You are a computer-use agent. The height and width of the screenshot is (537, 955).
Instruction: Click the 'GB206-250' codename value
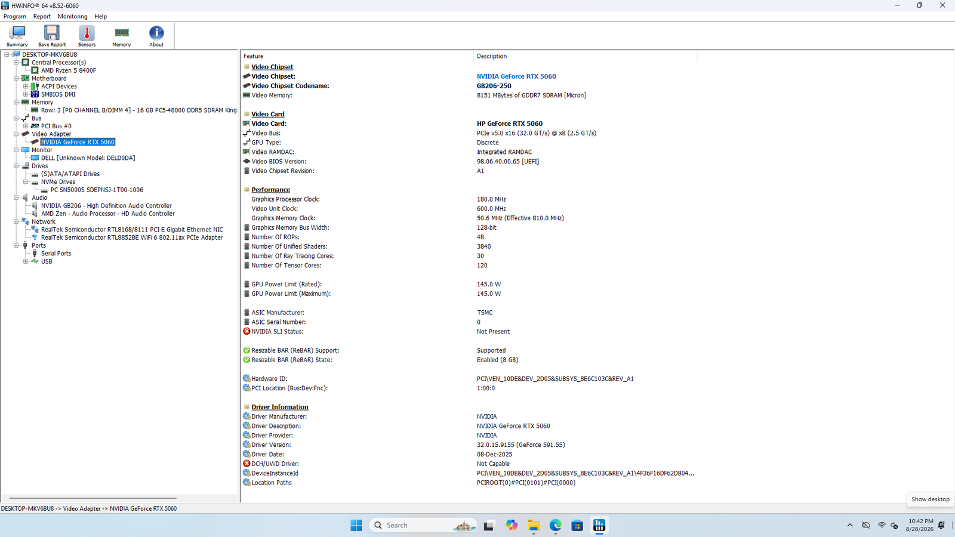[x=494, y=86]
